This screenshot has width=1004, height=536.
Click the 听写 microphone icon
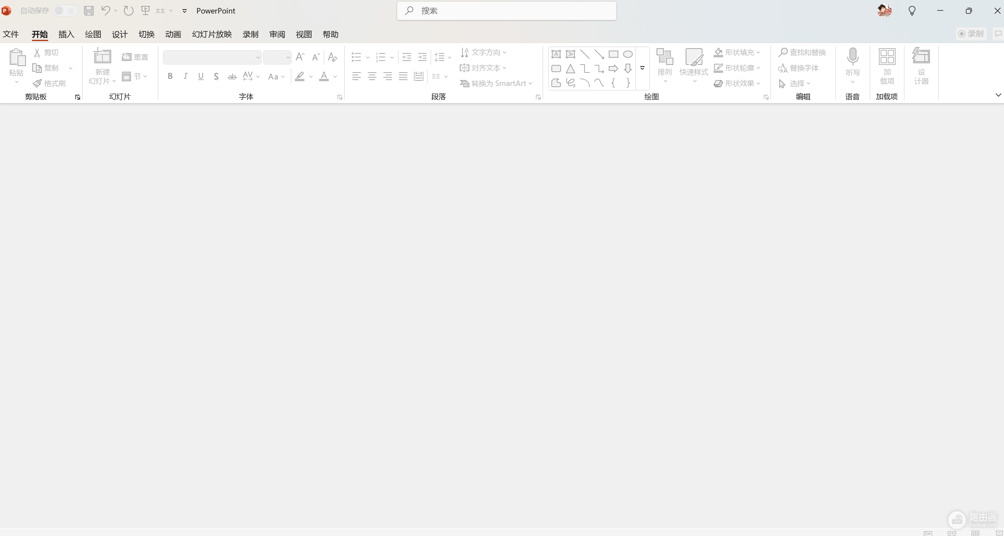(x=853, y=57)
